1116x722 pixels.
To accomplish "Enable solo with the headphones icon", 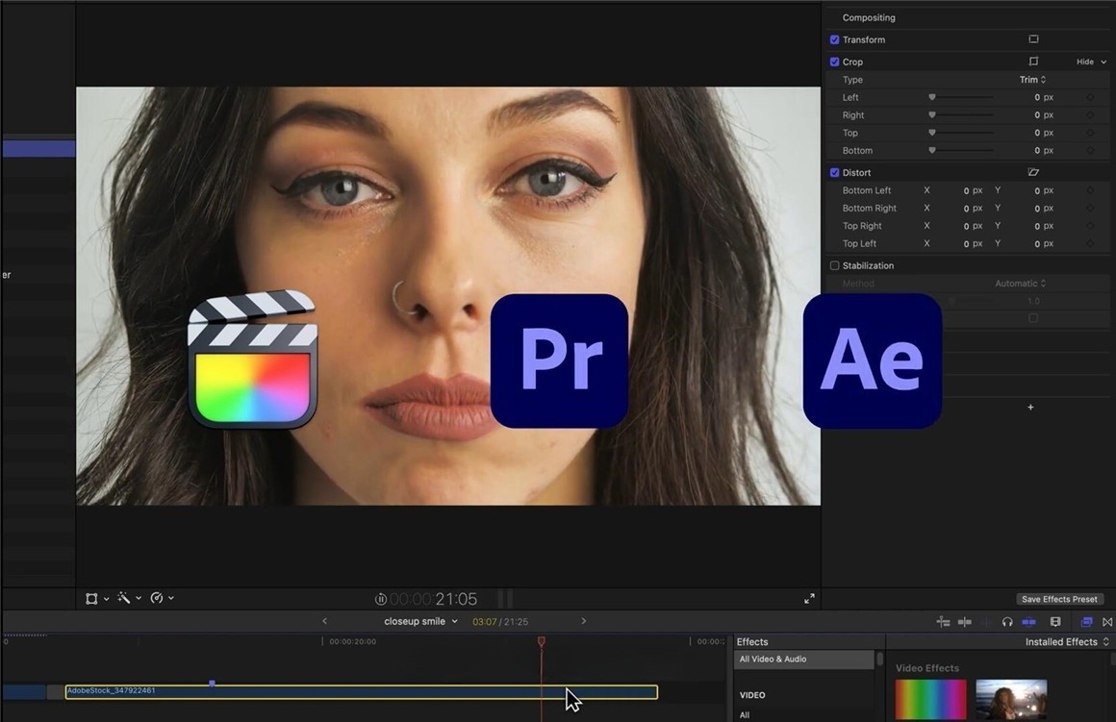I will tap(1008, 622).
